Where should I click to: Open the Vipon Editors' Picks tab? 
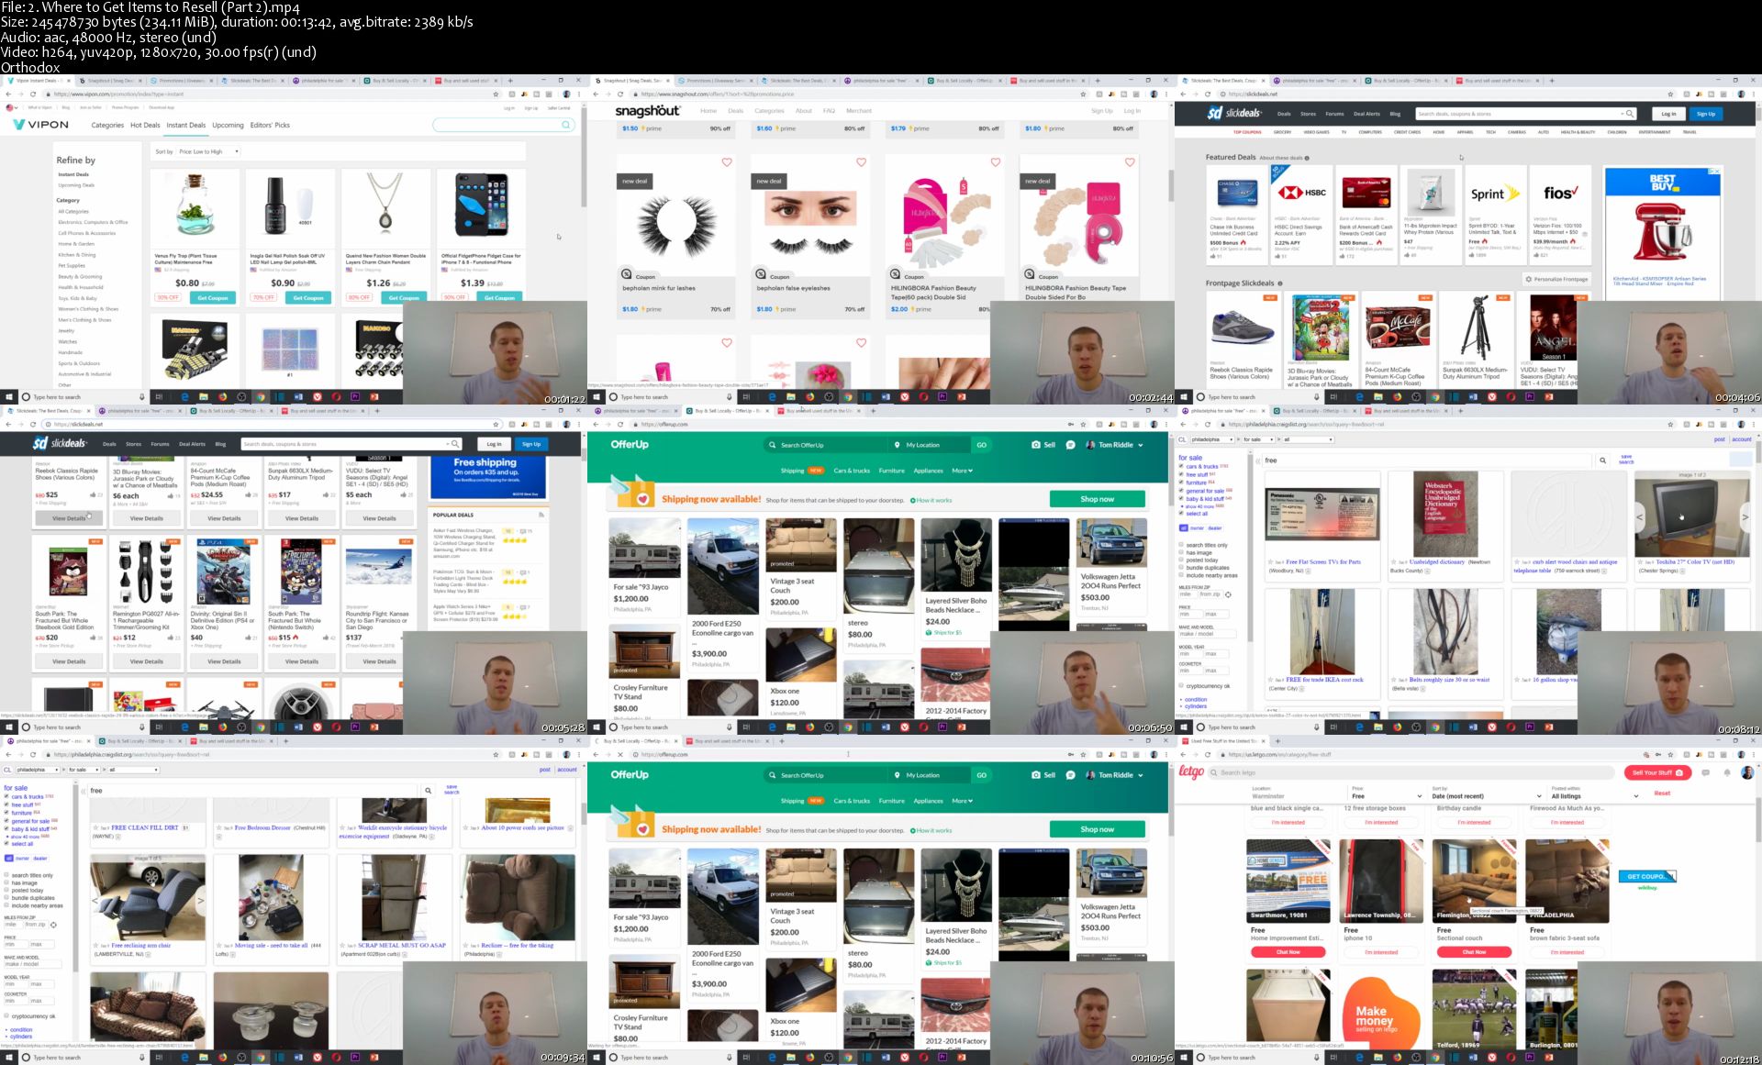(270, 125)
